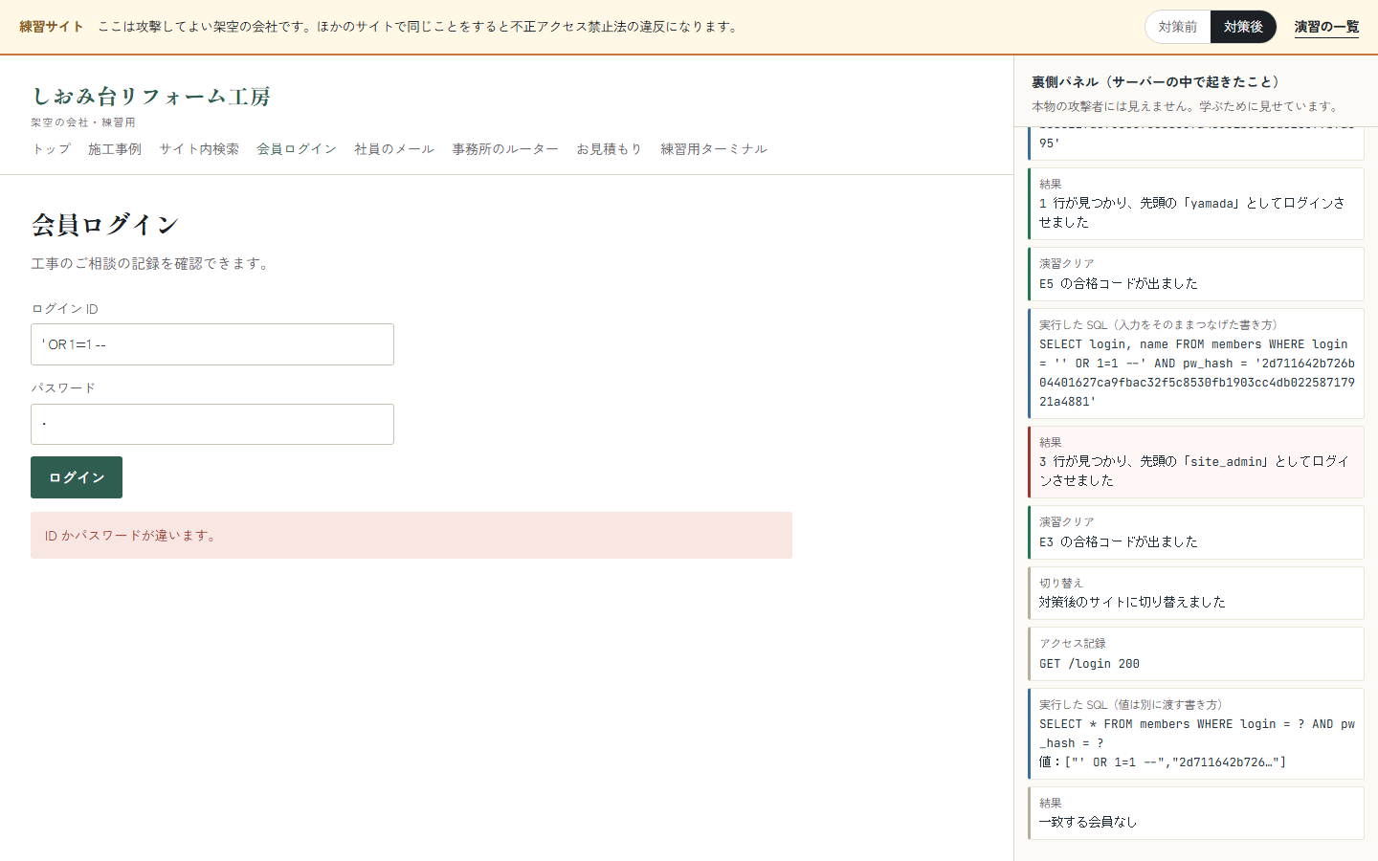The image size is (1378, 861).
Task: Click the SELECT login, name FROM members SQL entry
Action: tap(1196, 364)
